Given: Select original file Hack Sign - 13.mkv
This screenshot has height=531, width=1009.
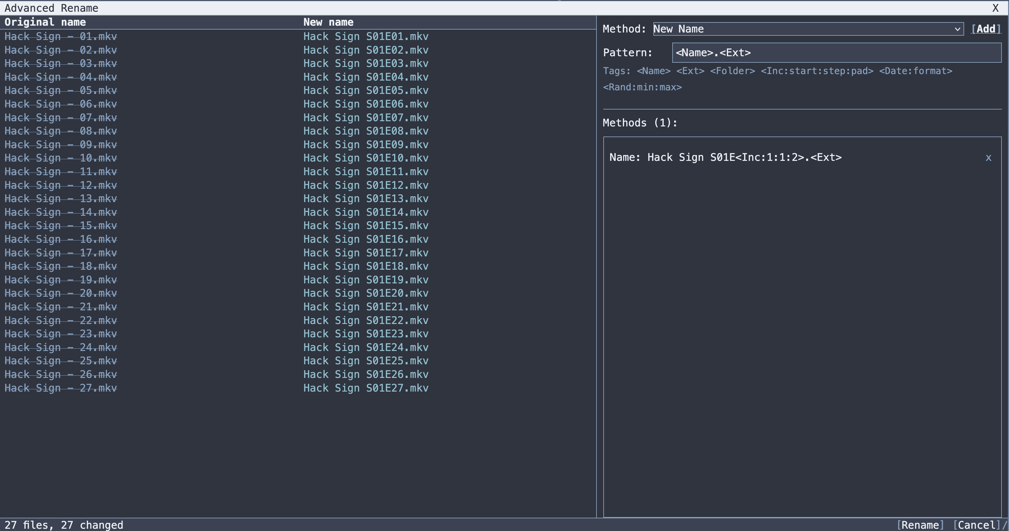Looking at the screenshot, I should pos(61,199).
